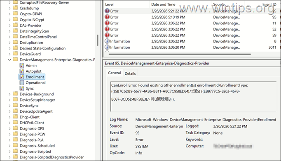Select the Autopilot log item
281x161 pixels.
(x=33, y=71)
